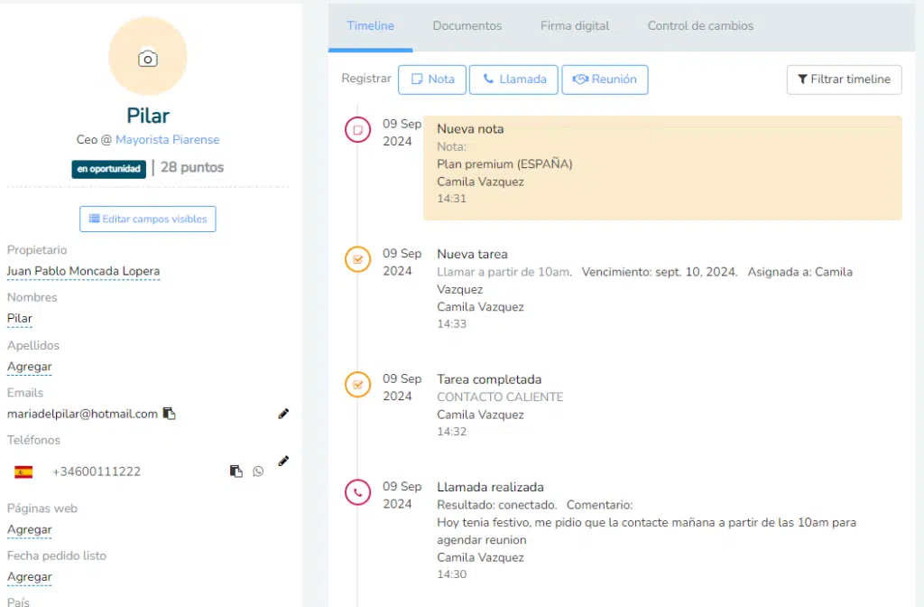Add Apellidos via Agregar
This screenshot has width=924, height=607.
[30, 367]
